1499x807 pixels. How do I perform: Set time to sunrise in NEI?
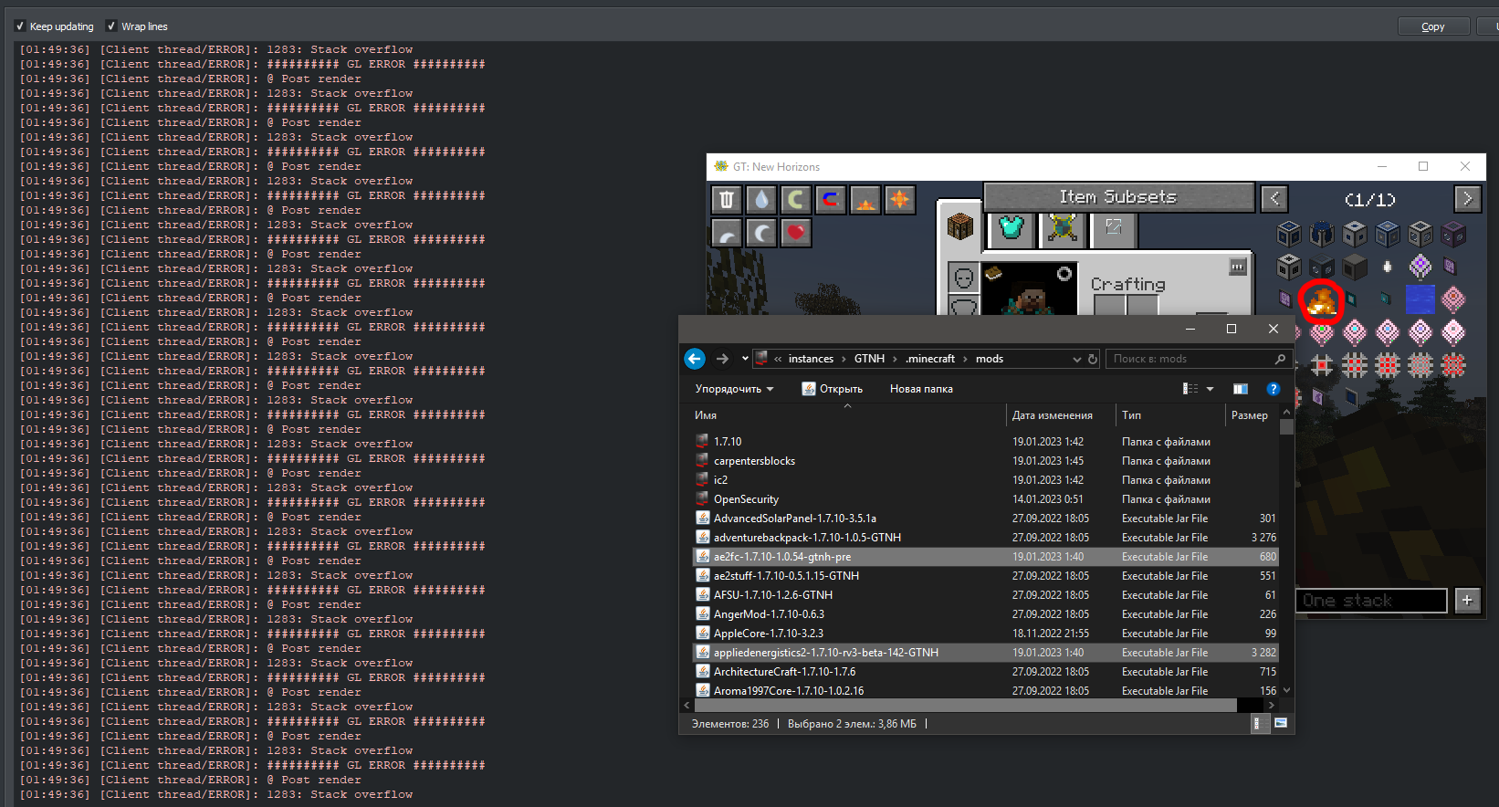[865, 199]
